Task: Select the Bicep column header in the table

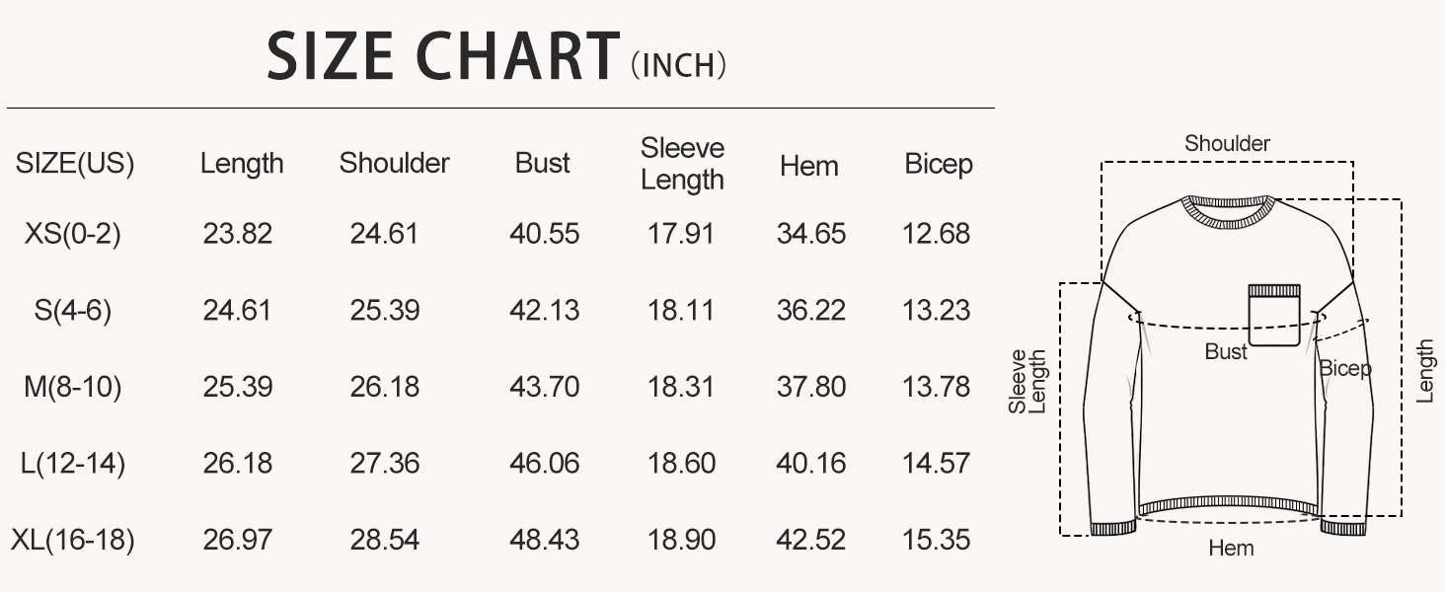Action: click(x=938, y=165)
